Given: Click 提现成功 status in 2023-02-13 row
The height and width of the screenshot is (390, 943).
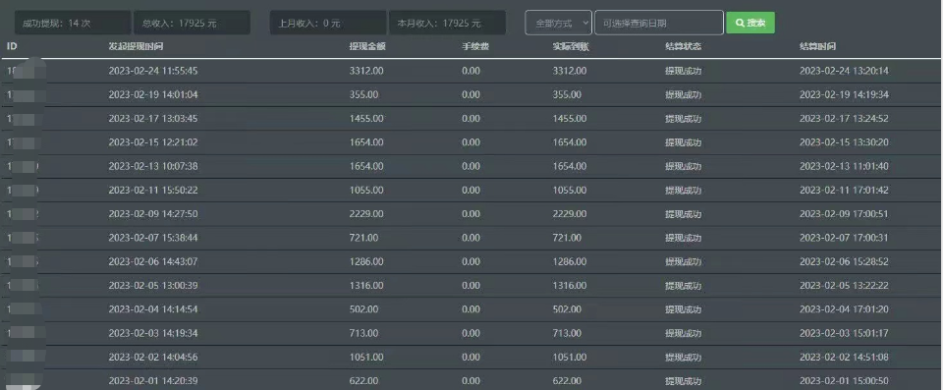Looking at the screenshot, I should coord(684,167).
